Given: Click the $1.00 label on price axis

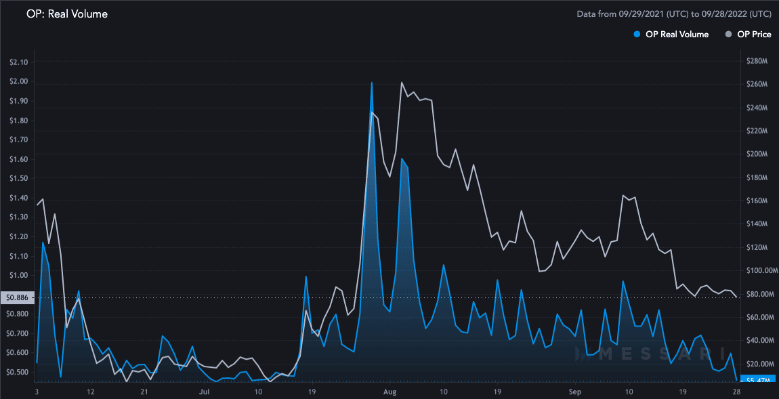Looking at the screenshot, I should click(18, 275).
